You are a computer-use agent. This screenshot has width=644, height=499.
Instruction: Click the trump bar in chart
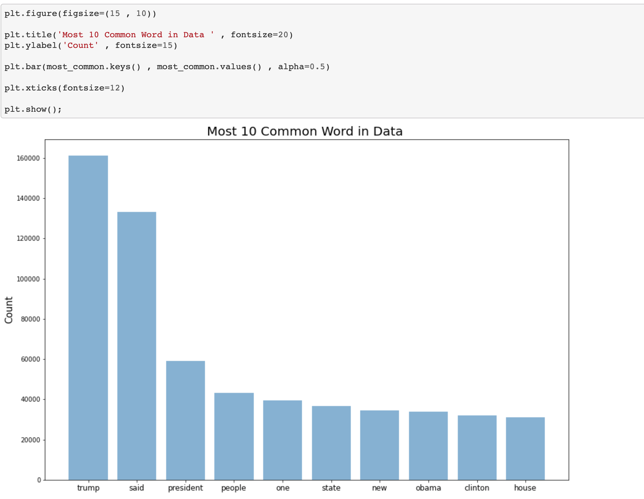pyautogui.click(x=88, y=318)
